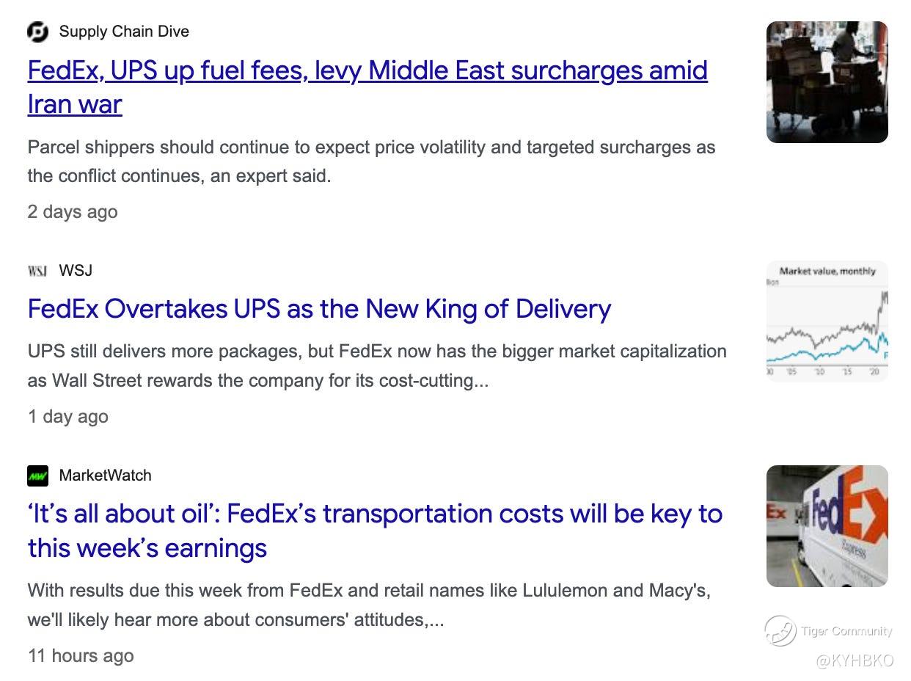Click the '2 days ago' timestamp
Screen dimensions: 911x681
(73, 212)
